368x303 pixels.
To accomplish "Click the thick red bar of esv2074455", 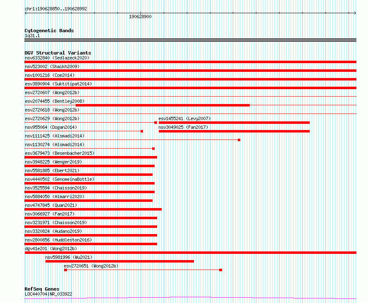I will point(162,105).
